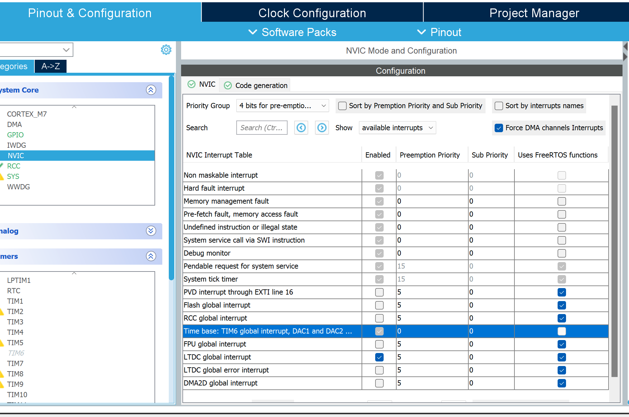Click the green check icon on NVIC tab
This screenshot has height=417, width=629.
[x=192, y=84]
